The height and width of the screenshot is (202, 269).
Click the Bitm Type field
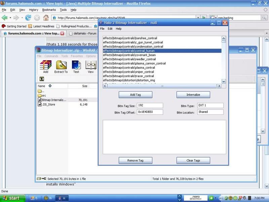click(210, 105)
